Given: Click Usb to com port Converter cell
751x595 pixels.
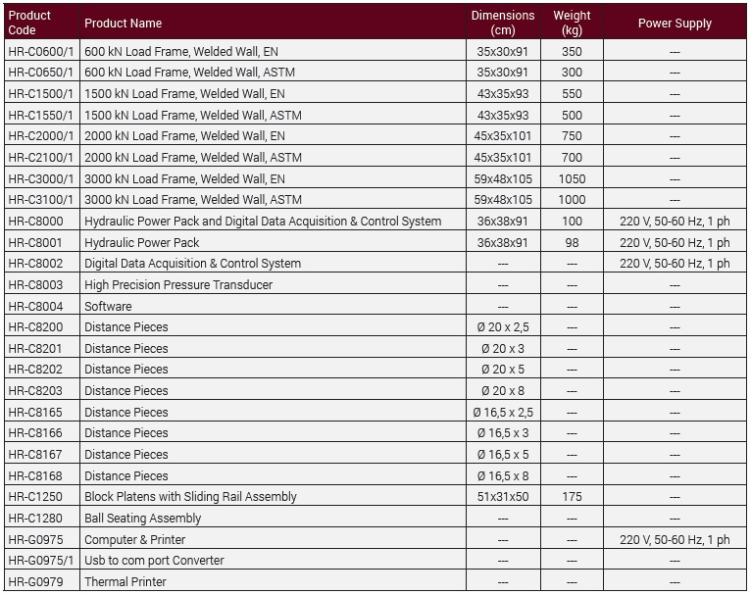Looking at the screenshot, I should pos(154,561).
